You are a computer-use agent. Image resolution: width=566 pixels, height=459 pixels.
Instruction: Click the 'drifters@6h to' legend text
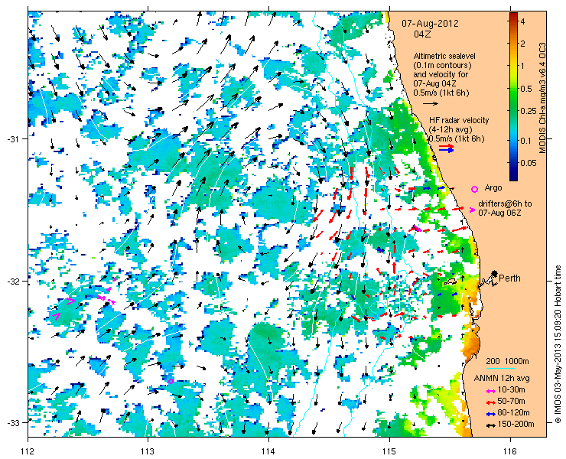[505, 203]
